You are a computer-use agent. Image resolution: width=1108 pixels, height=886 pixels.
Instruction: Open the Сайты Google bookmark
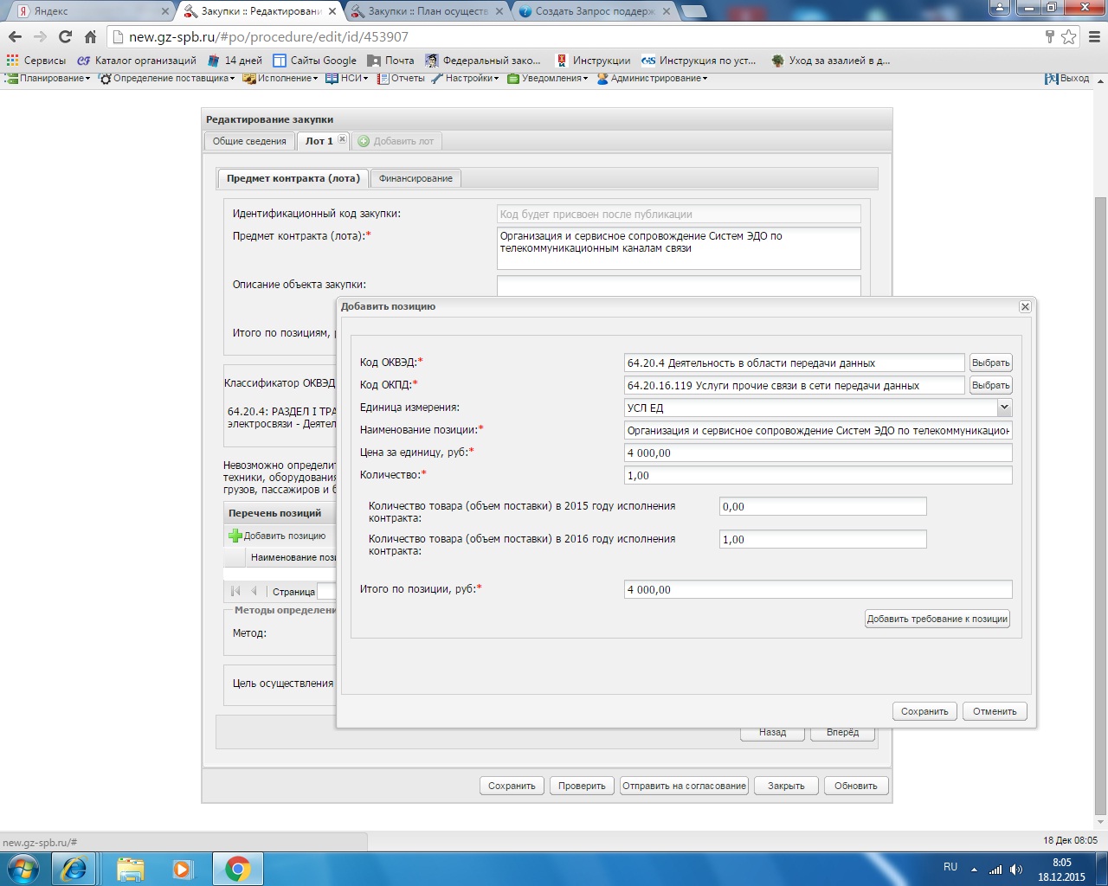[x=314, y=61]
